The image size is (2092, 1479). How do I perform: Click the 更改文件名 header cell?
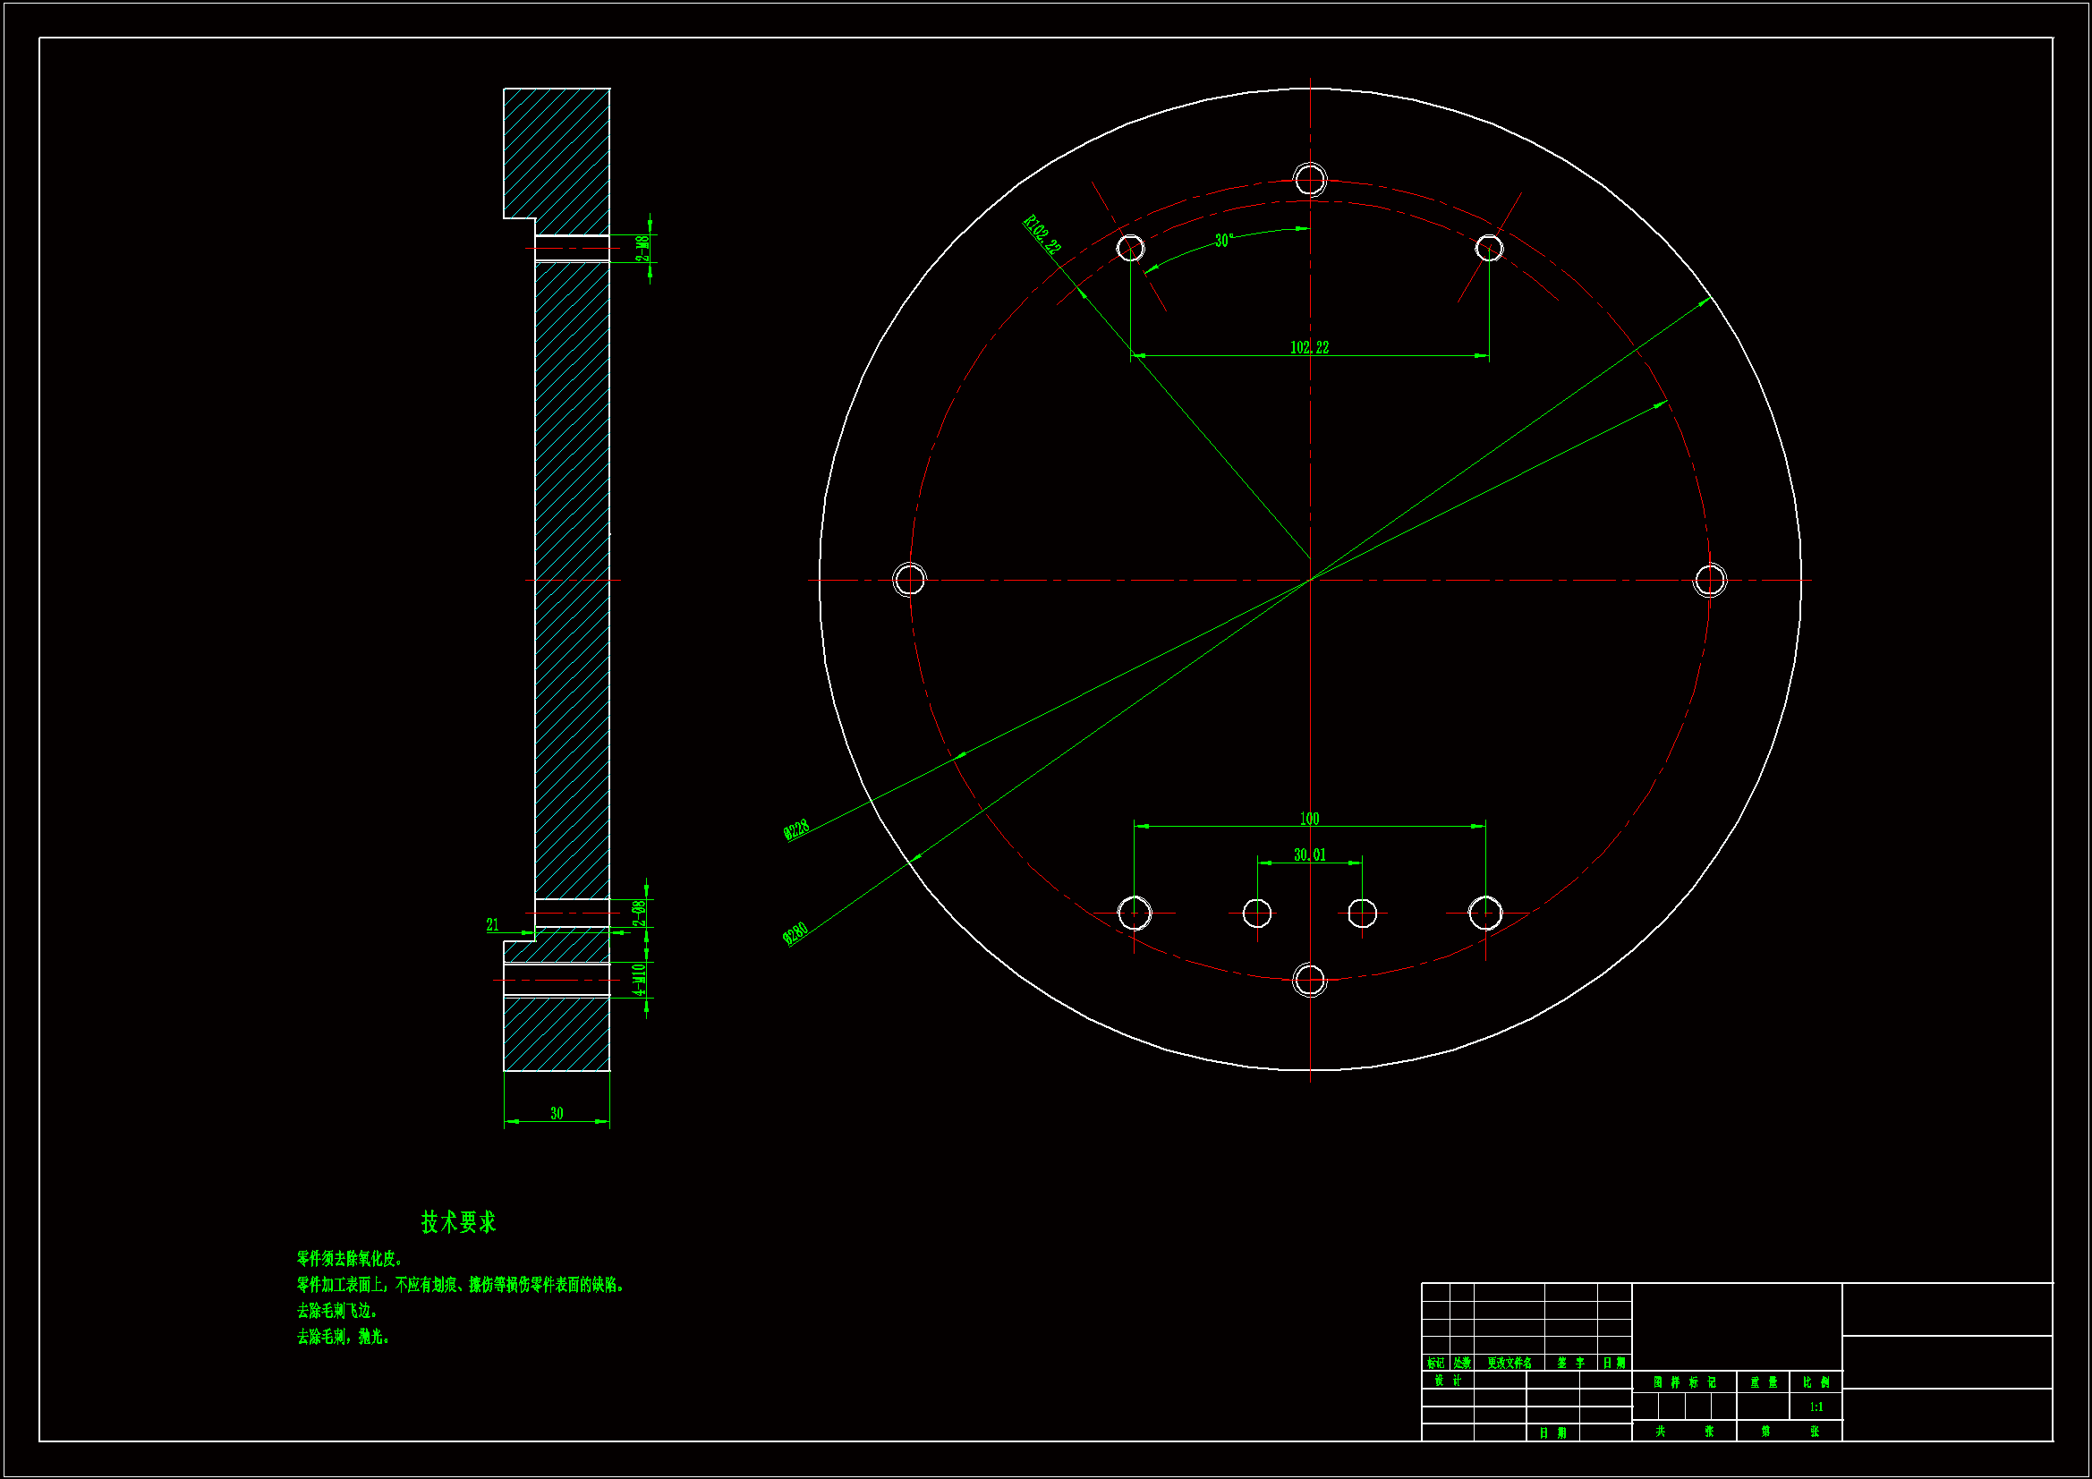coord(1509,1364)
